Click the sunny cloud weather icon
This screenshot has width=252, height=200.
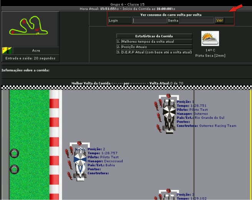(x=210, y=39)
